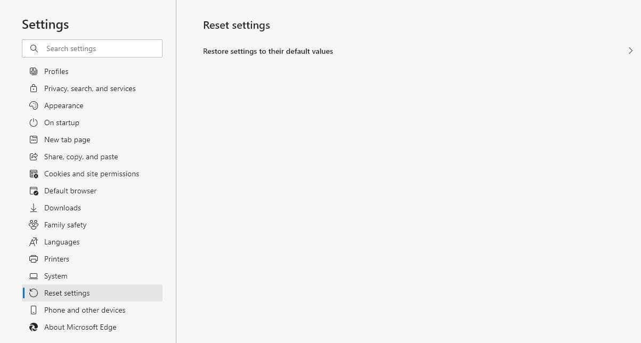This screenshot has height=343, width=641.
Task: Click the Appearance palette icon
Action: (x=34, y=105)
